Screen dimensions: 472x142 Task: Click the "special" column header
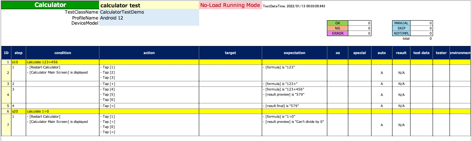[360, 53]
